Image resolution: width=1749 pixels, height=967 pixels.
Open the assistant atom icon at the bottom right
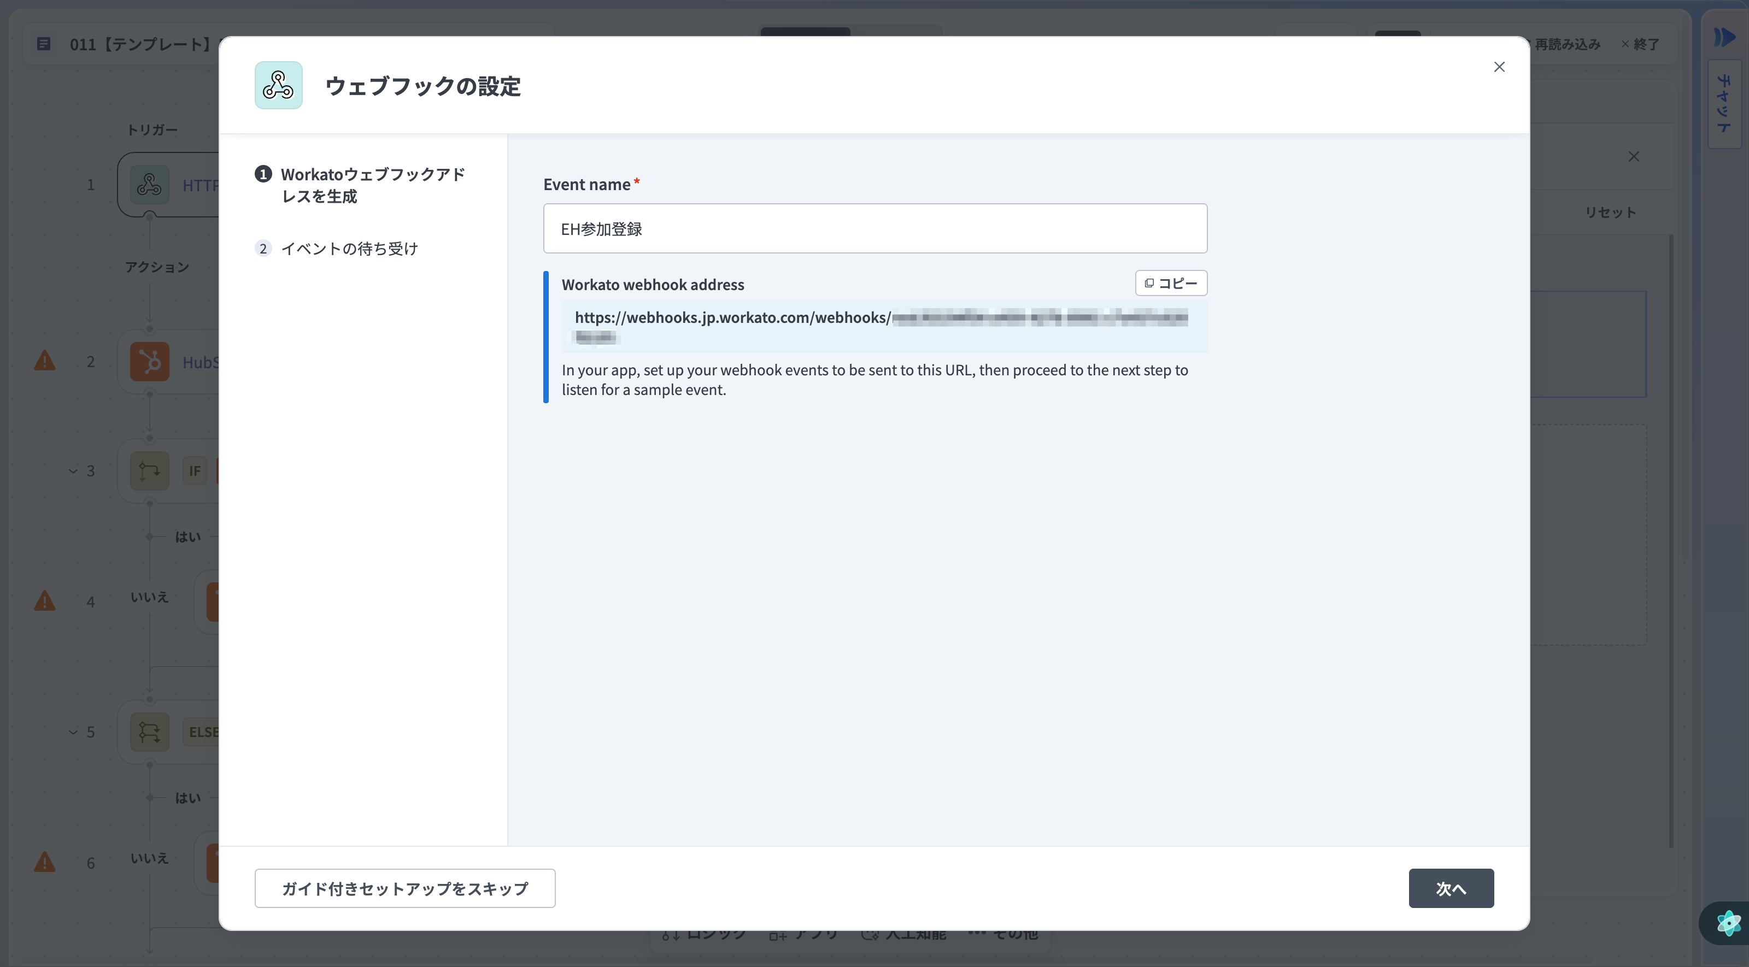coord(1728,922)
